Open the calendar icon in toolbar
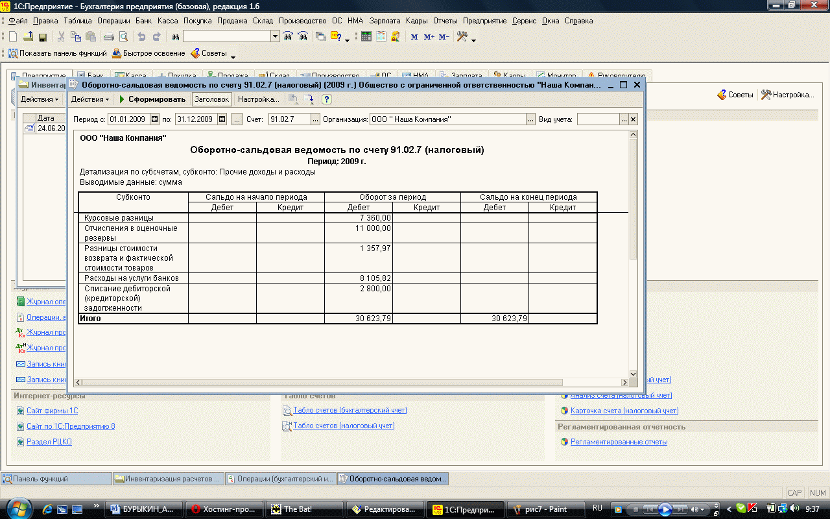This screenshot has width=830, height=519. point(381,36)
